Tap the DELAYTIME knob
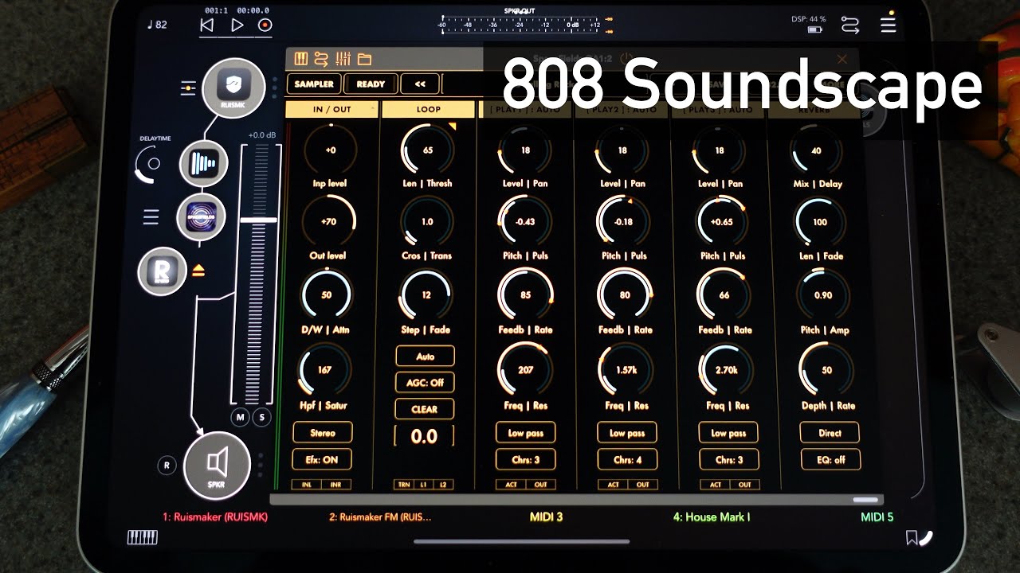 (150, 164)
